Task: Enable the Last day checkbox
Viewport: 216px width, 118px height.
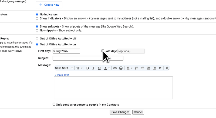Action: point(103,51)
